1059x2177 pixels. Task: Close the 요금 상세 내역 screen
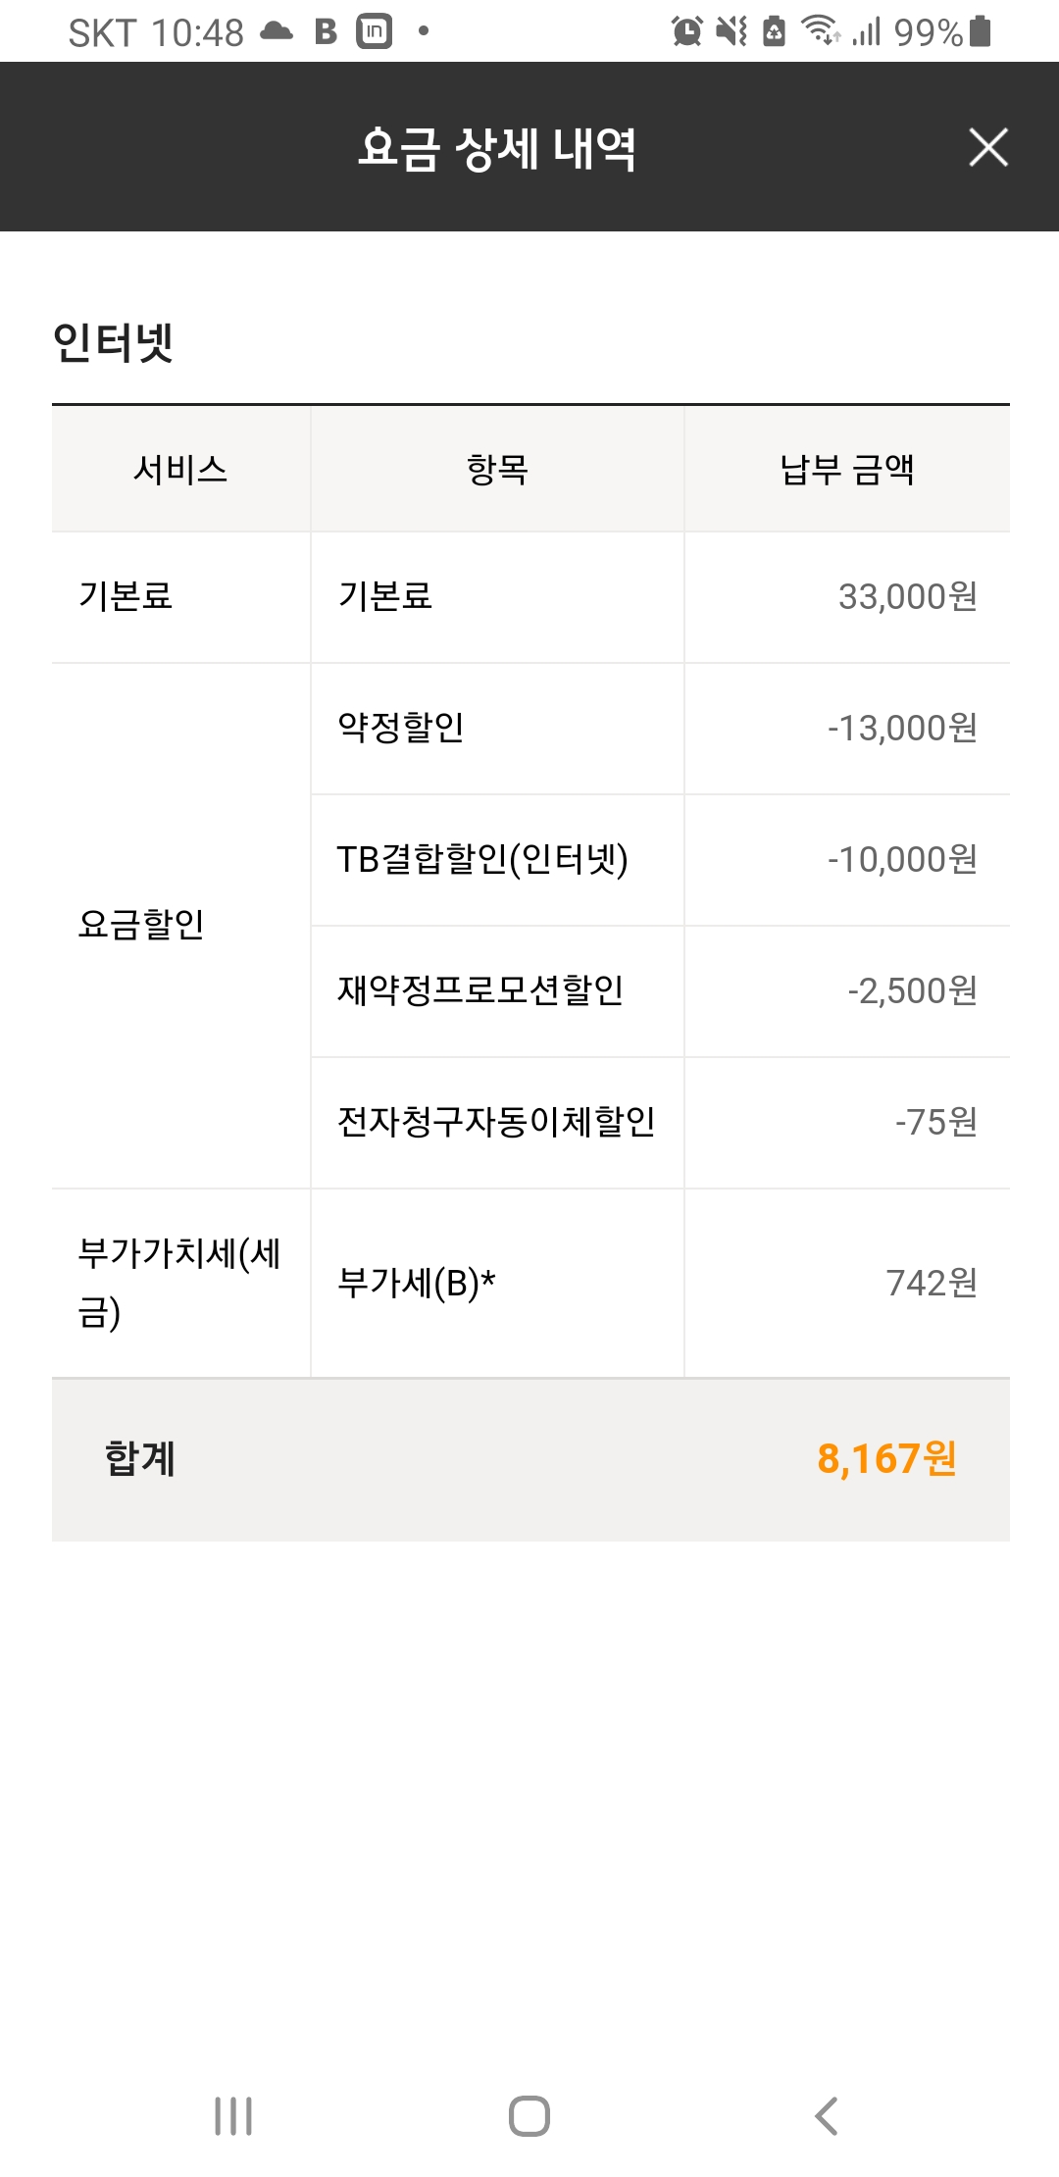point(987,147)
